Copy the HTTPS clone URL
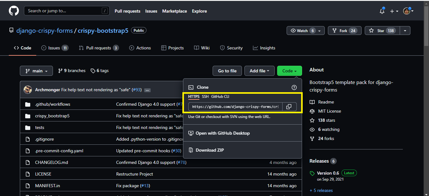The height and width of the screenshot is (196, 429). [289, 107]
